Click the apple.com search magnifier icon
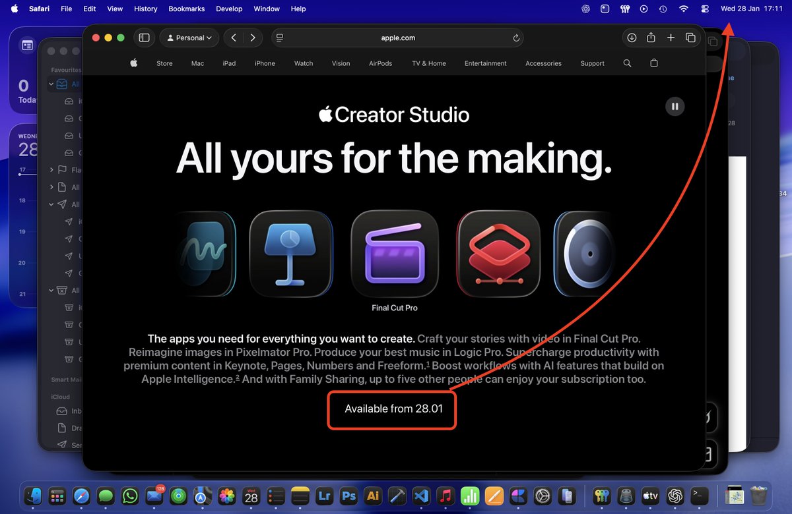 pyautogui.click(x=627, y=63)
